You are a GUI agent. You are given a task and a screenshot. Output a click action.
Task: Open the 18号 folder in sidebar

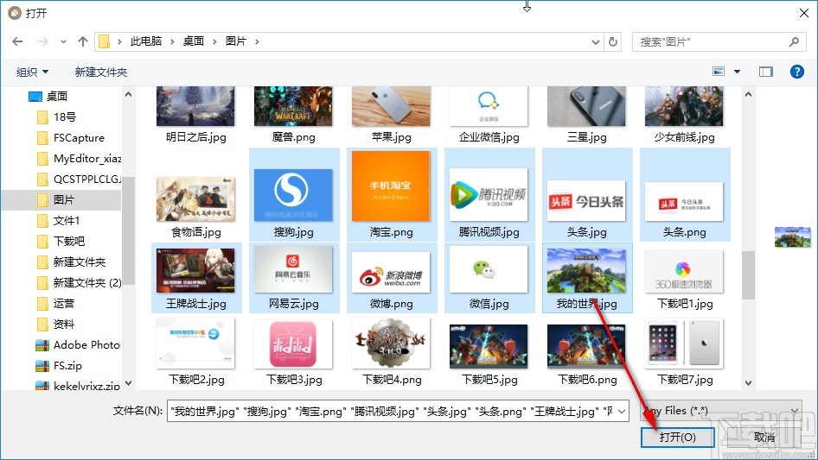pyautogui.click(x=56, y=117)
